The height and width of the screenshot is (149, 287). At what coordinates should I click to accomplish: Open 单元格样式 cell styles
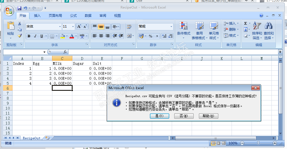214,30
